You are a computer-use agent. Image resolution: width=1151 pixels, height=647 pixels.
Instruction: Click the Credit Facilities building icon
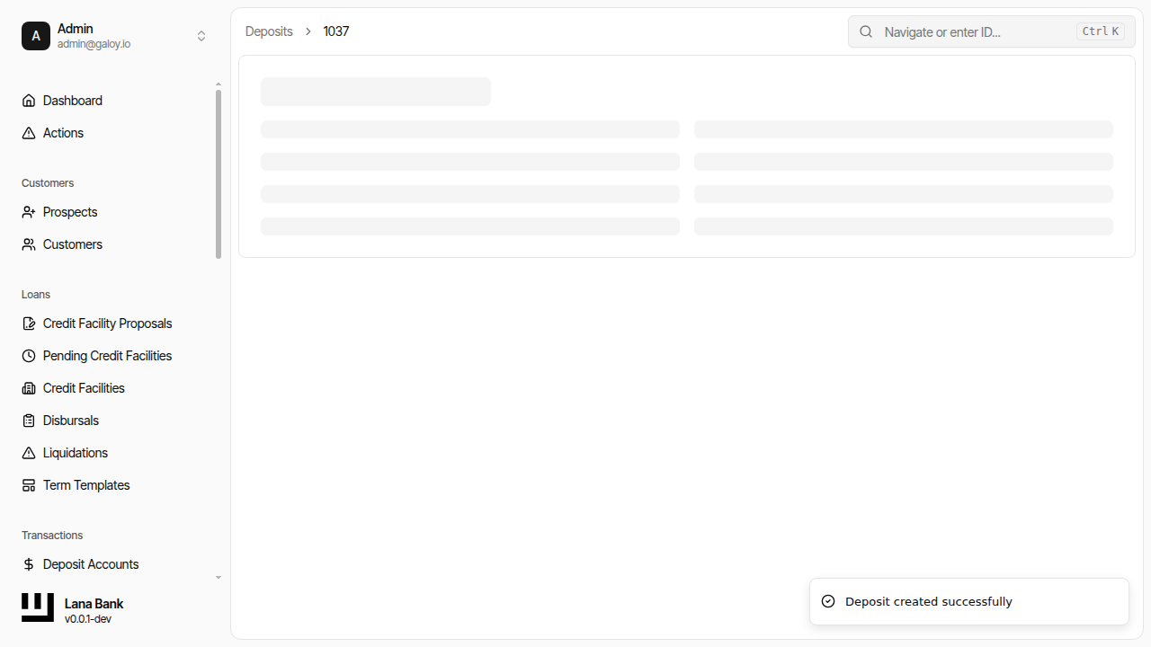[29, 388]
